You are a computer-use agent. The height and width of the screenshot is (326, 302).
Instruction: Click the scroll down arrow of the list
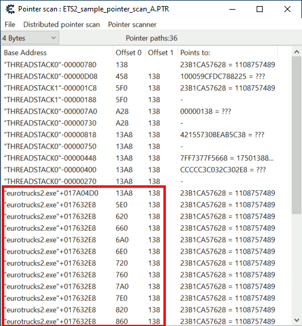point(297,320)
